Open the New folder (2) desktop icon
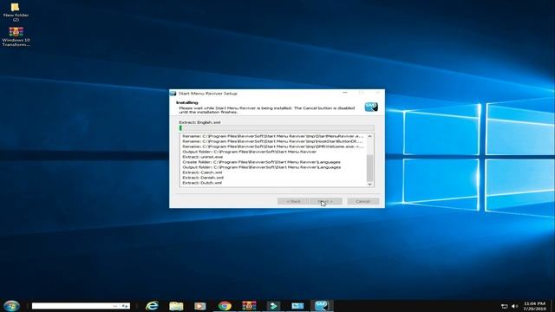This screenshot has height=312, width=555. pos(16,12)
